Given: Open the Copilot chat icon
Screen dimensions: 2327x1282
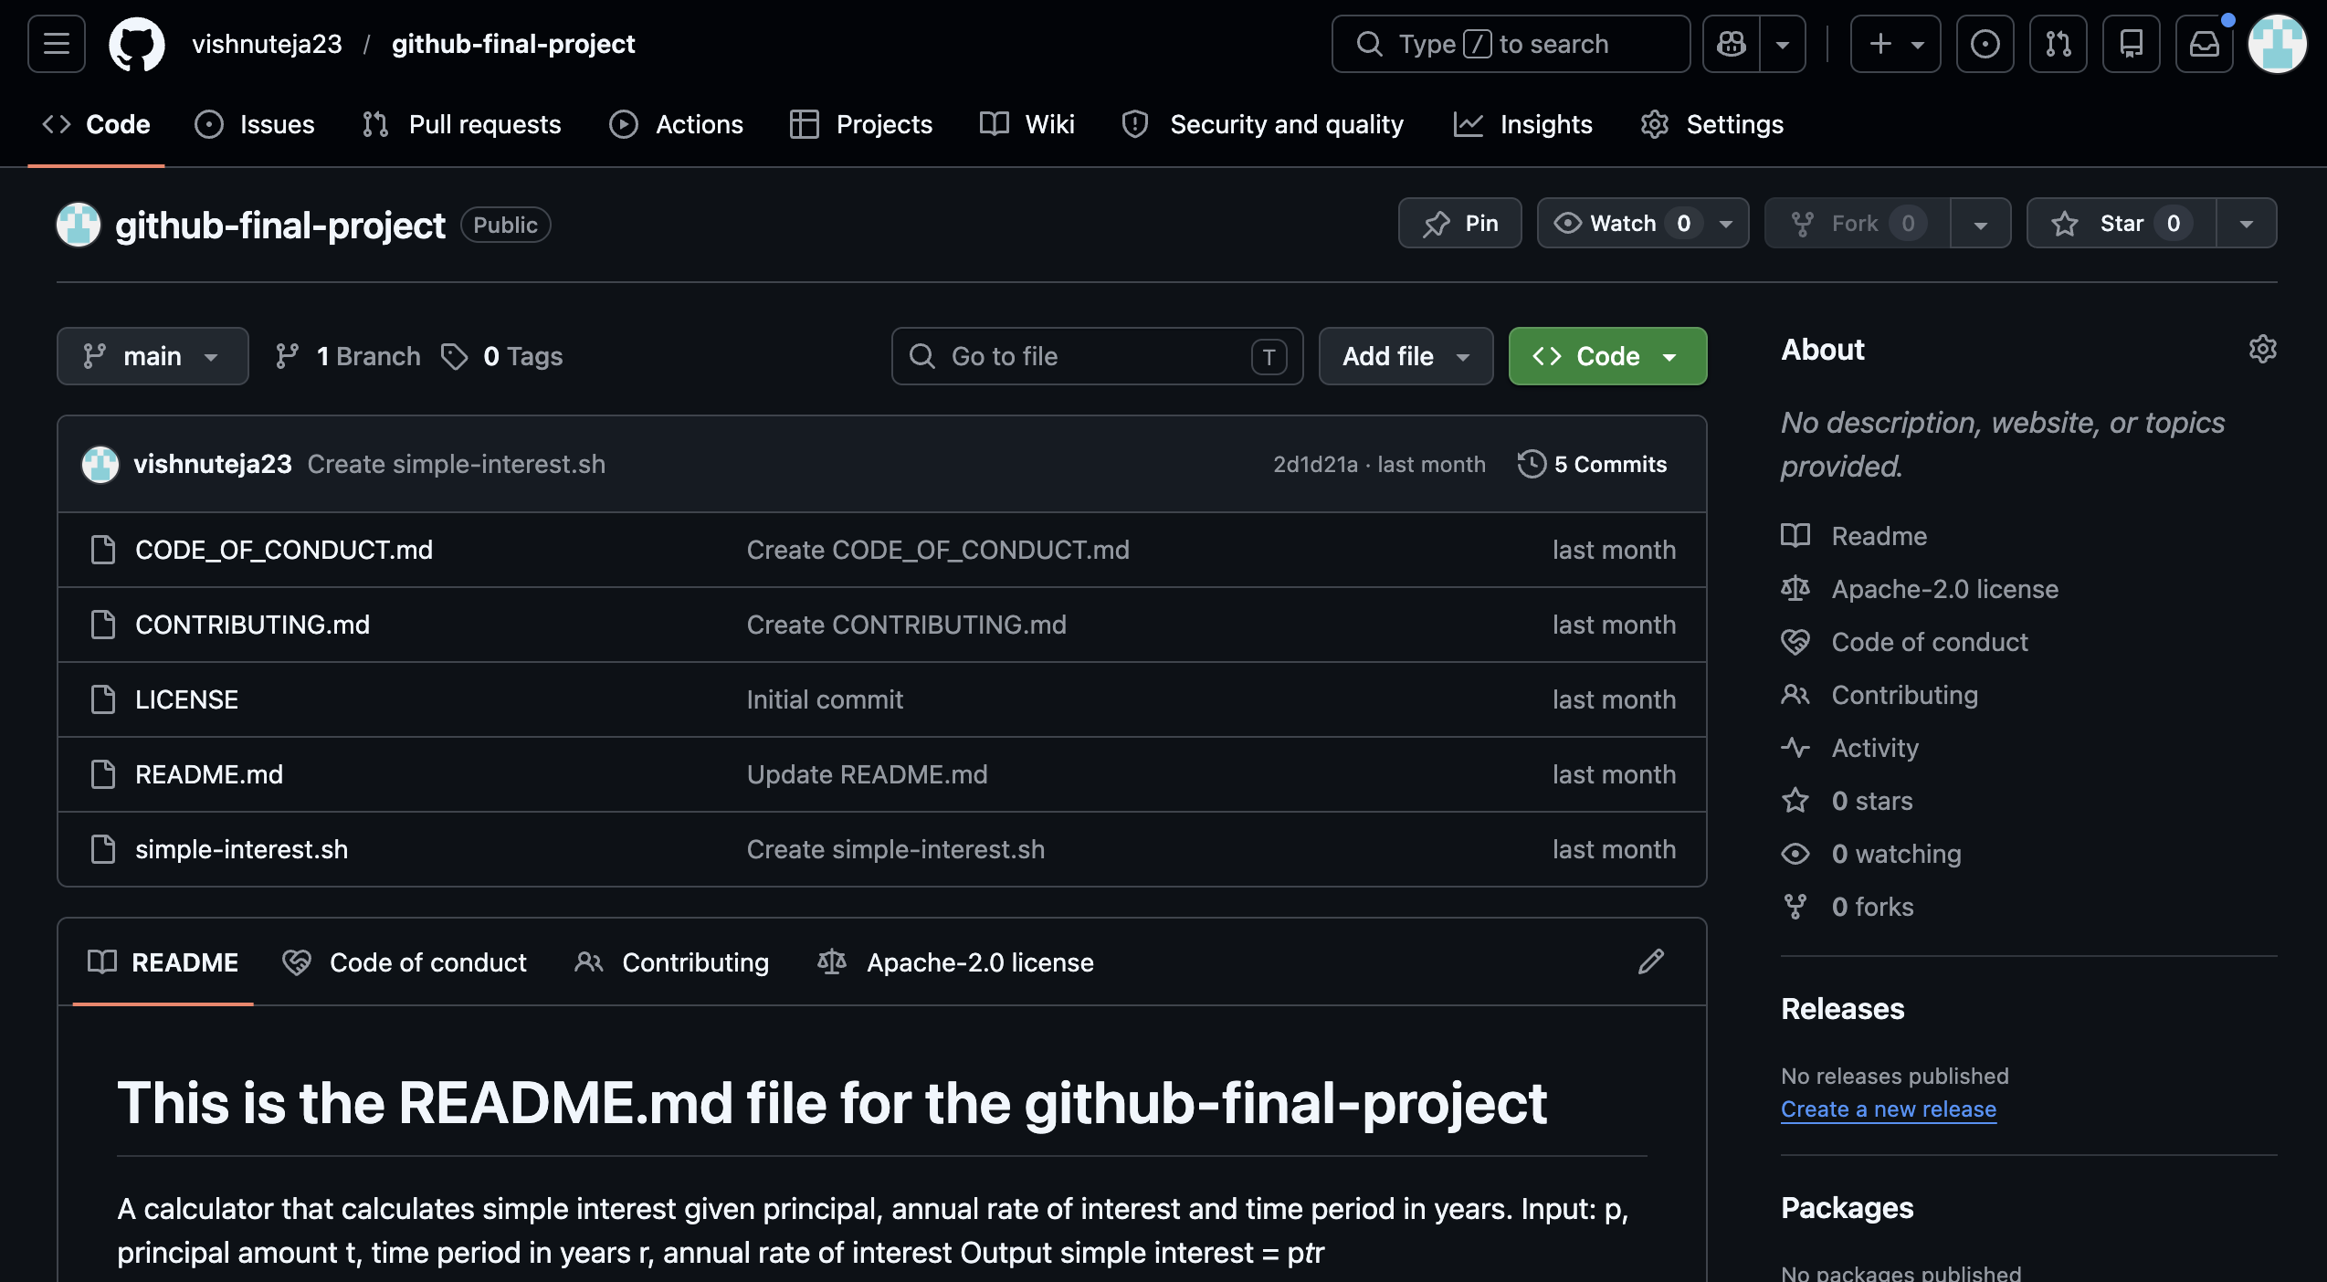Looking at the screenshot, I should click(x=1732, y=44).
